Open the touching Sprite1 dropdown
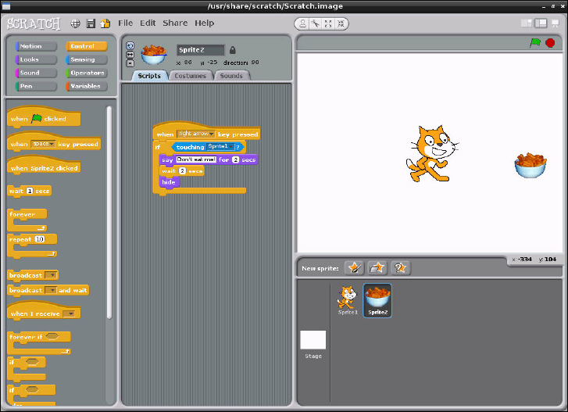Image resolution: width=568 pixels, height=412 pixels. click(x=229, y=147)
